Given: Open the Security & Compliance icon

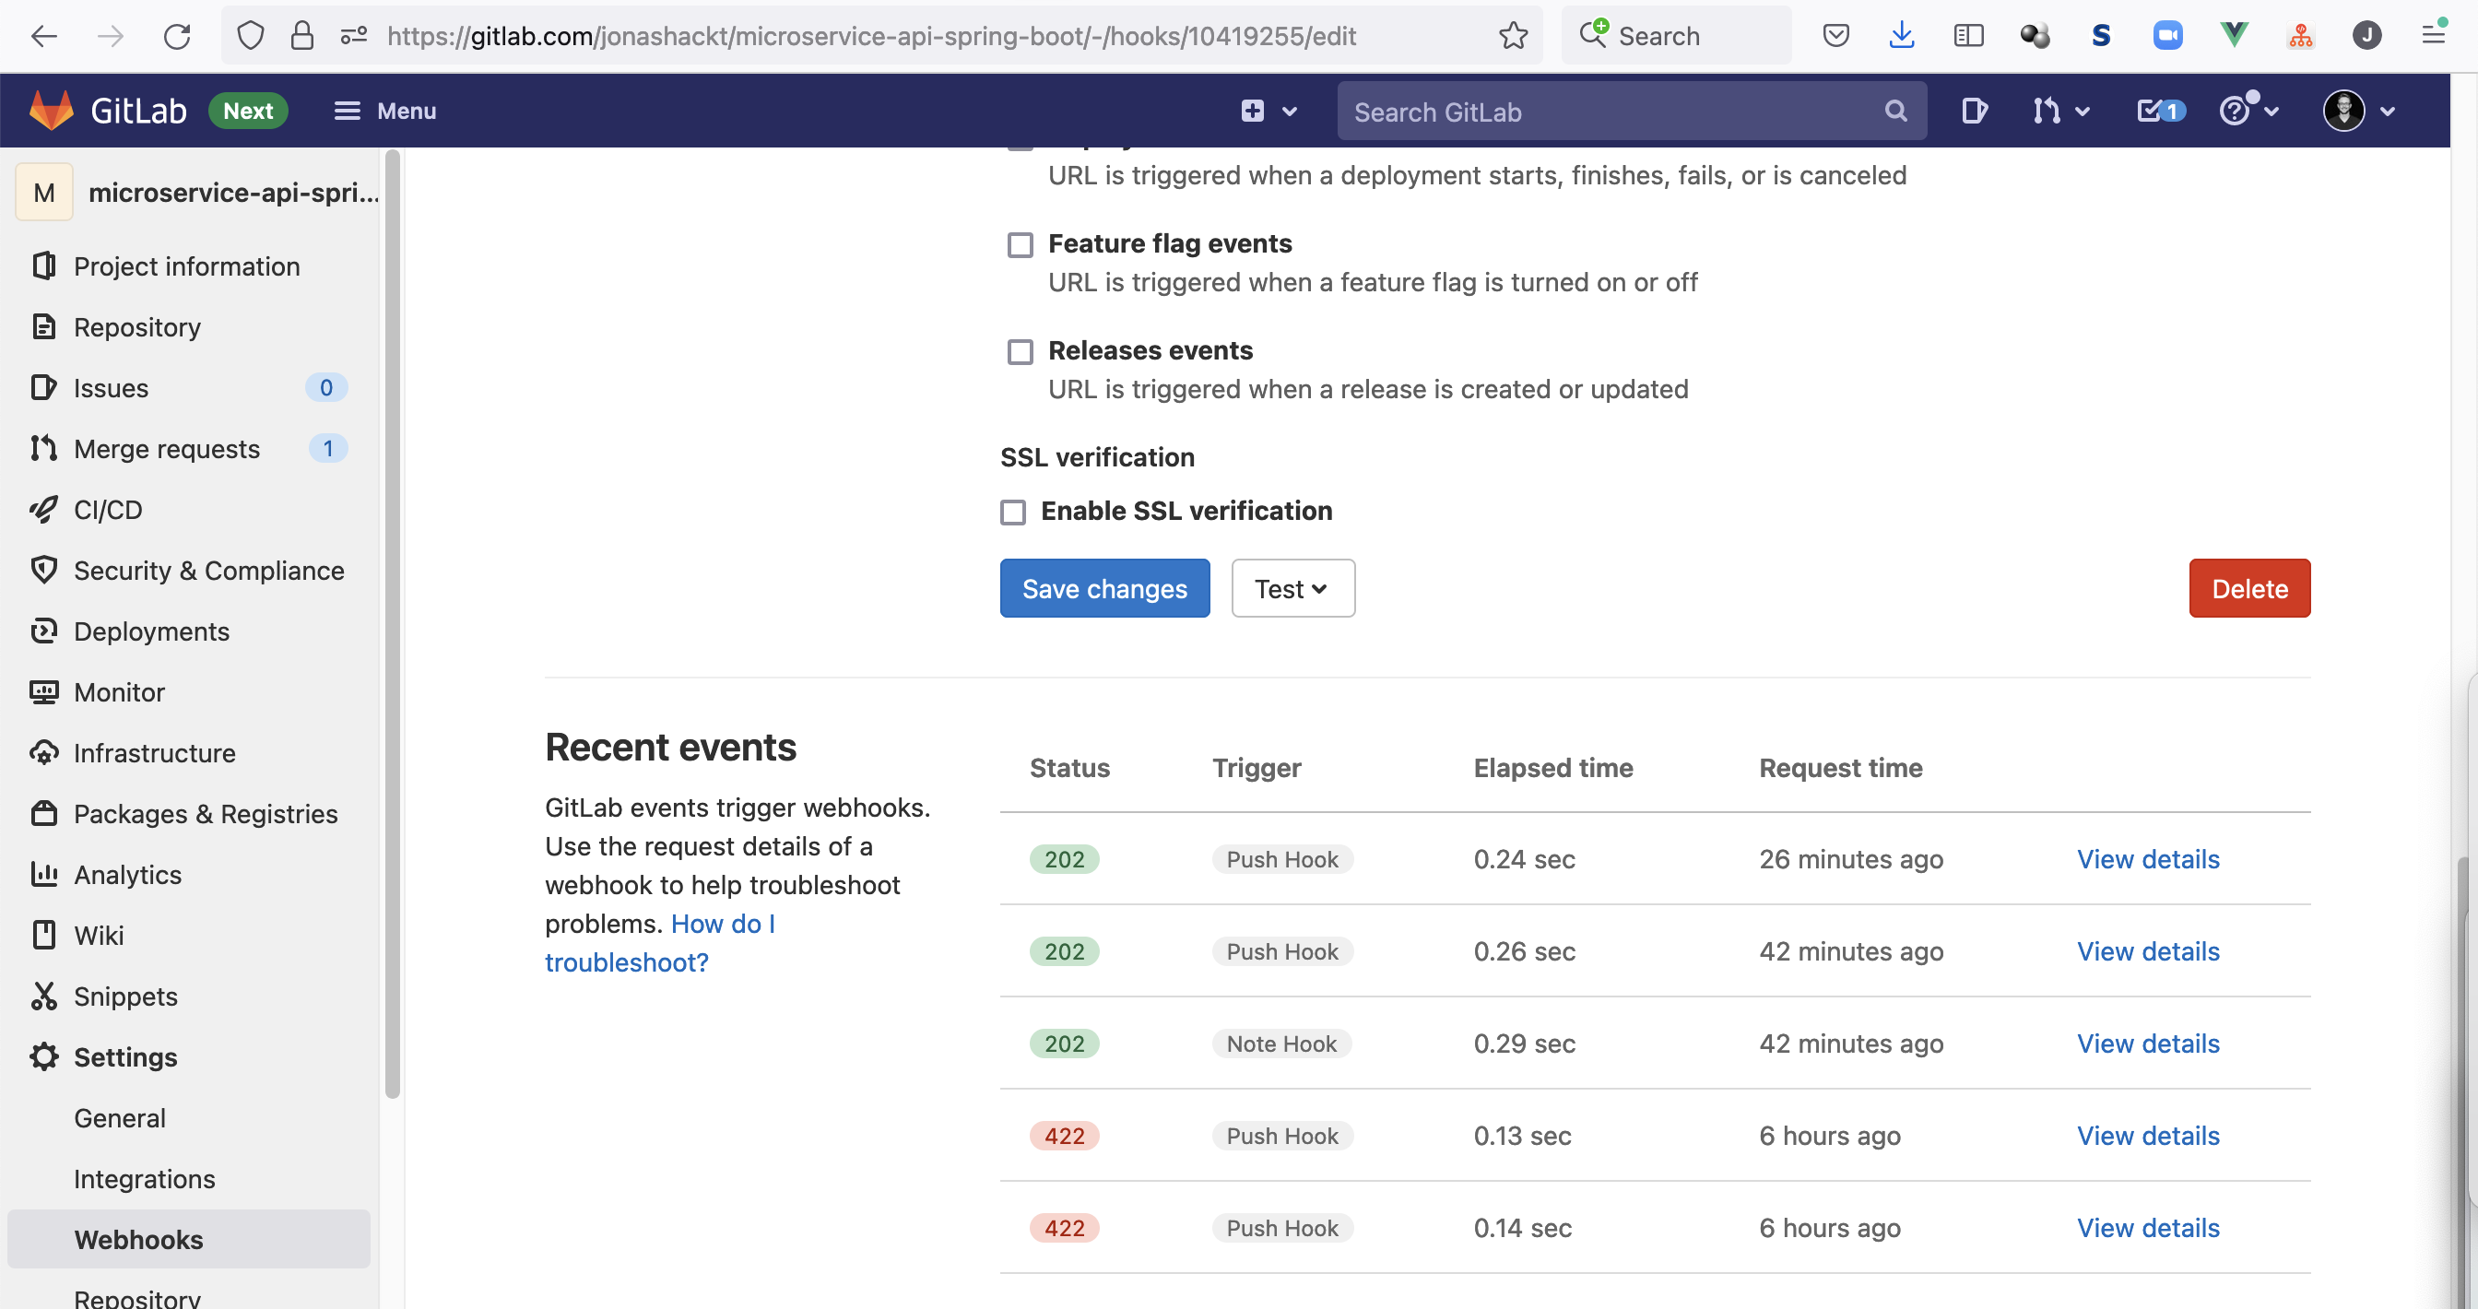Looking at the screenshot, I should click(44, 569).
